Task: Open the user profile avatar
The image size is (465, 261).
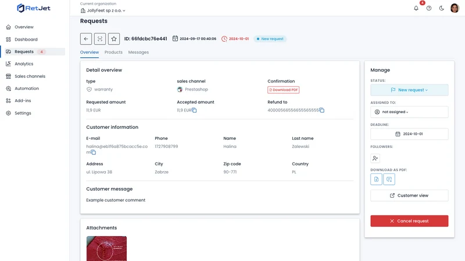Action: [455, 8]
